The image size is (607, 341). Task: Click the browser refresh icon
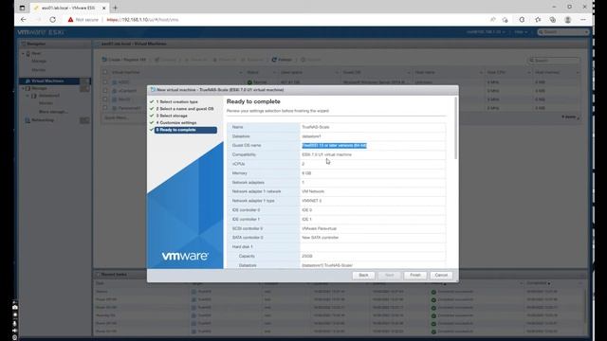[x=53, y=19]
